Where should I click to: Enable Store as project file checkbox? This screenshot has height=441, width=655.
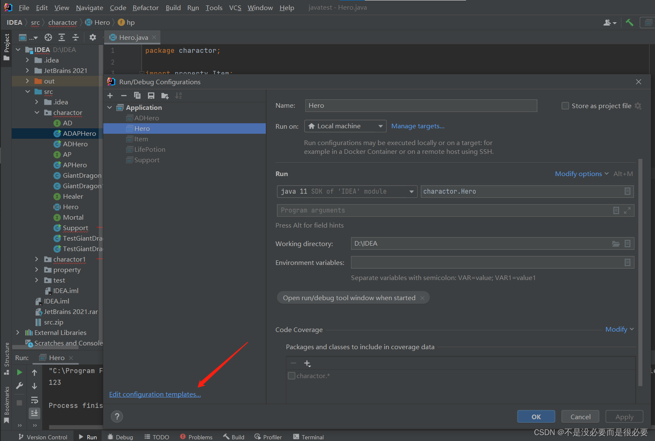coord(565,106)
